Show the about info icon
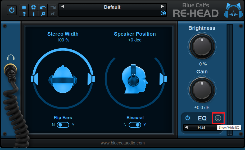Viewport: 245px width, 150px height. click(33, 14)
